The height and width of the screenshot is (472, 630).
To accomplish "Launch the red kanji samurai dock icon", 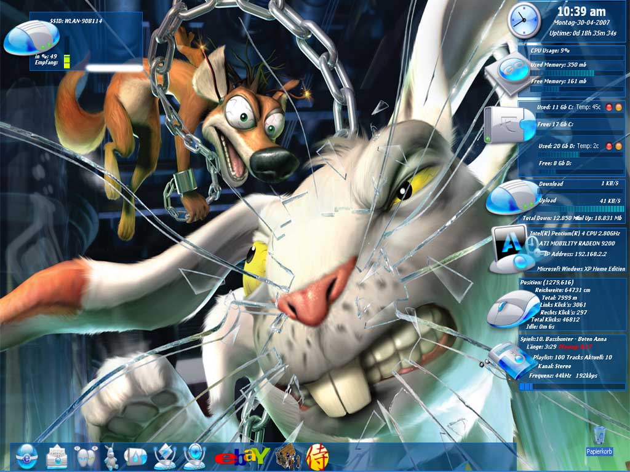I will pos(317,457).
